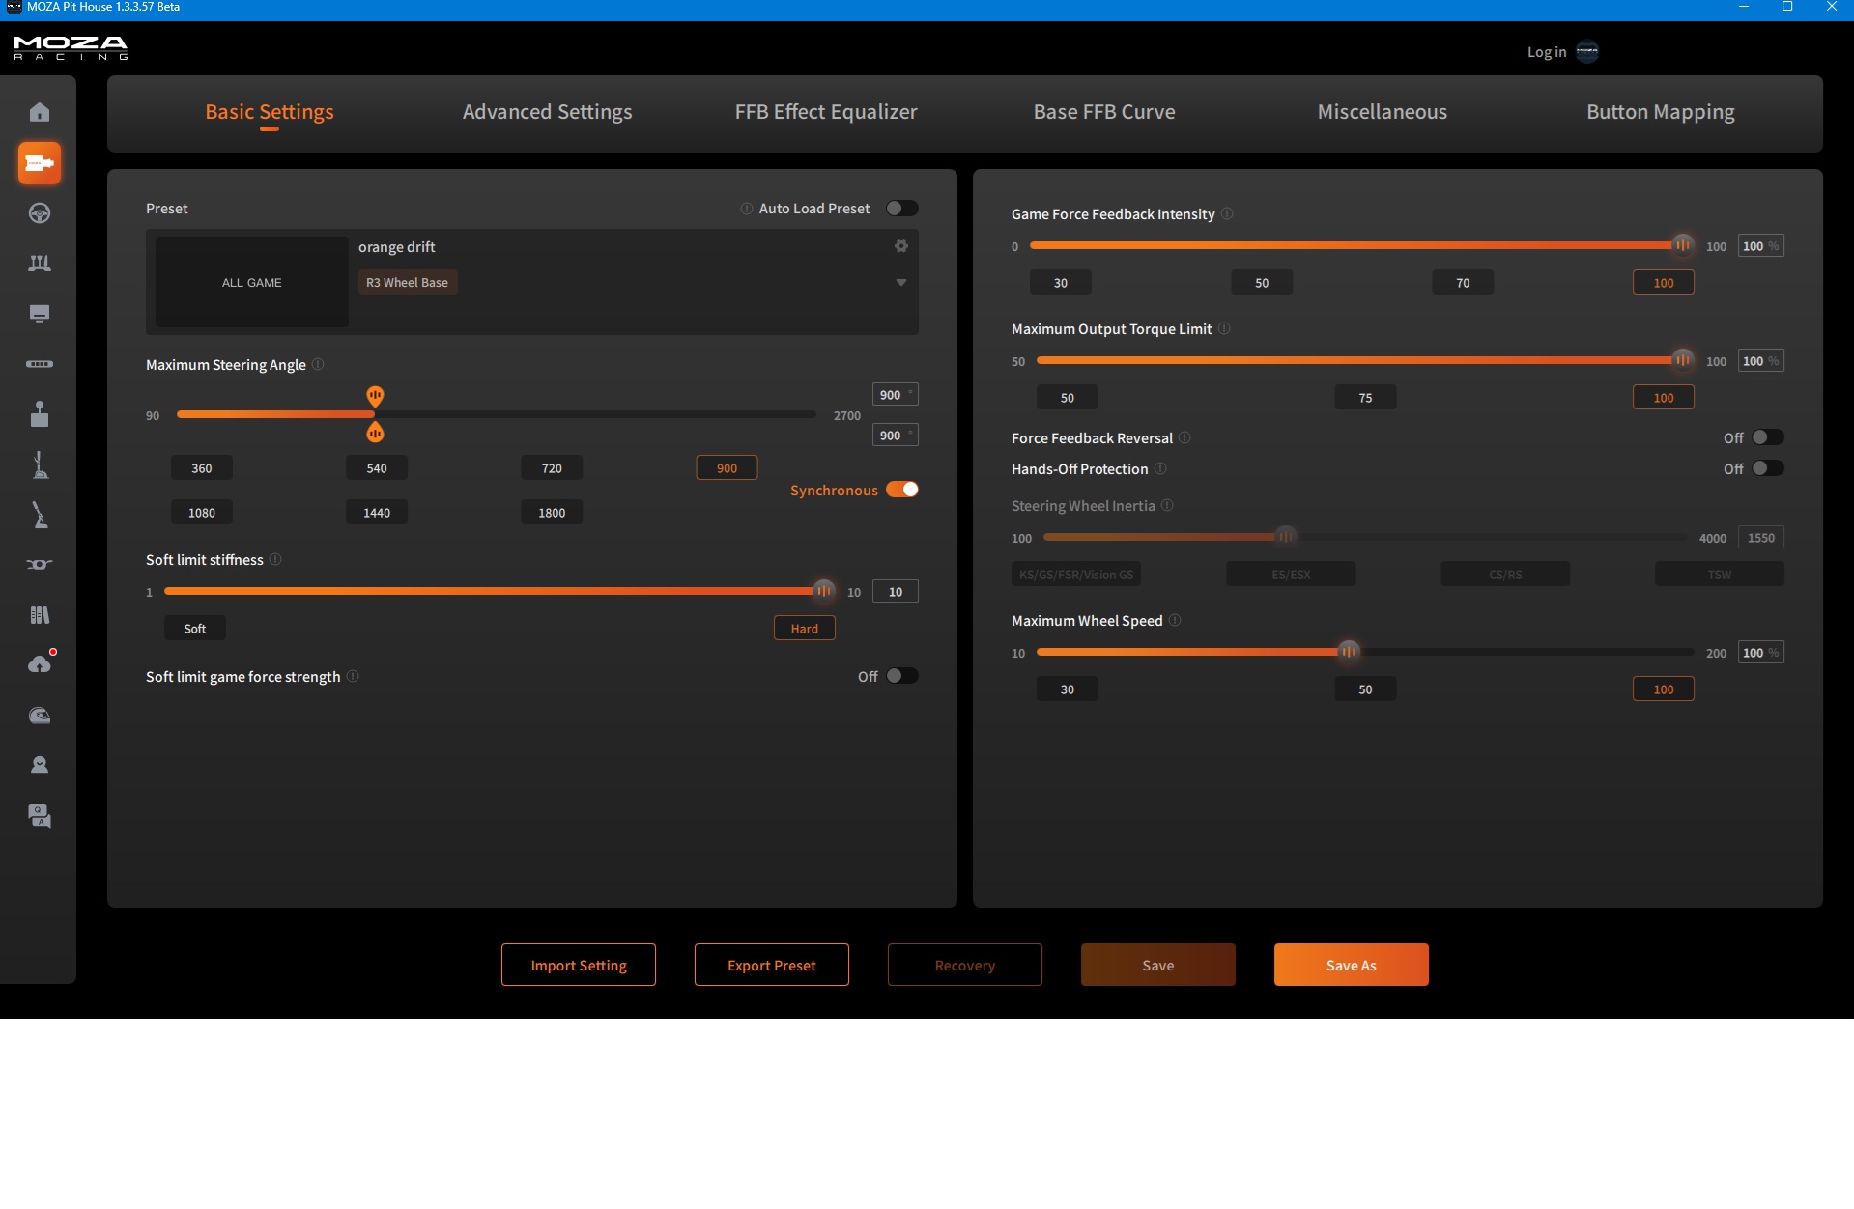Open the pedals settings icon

tap(40, 264)
